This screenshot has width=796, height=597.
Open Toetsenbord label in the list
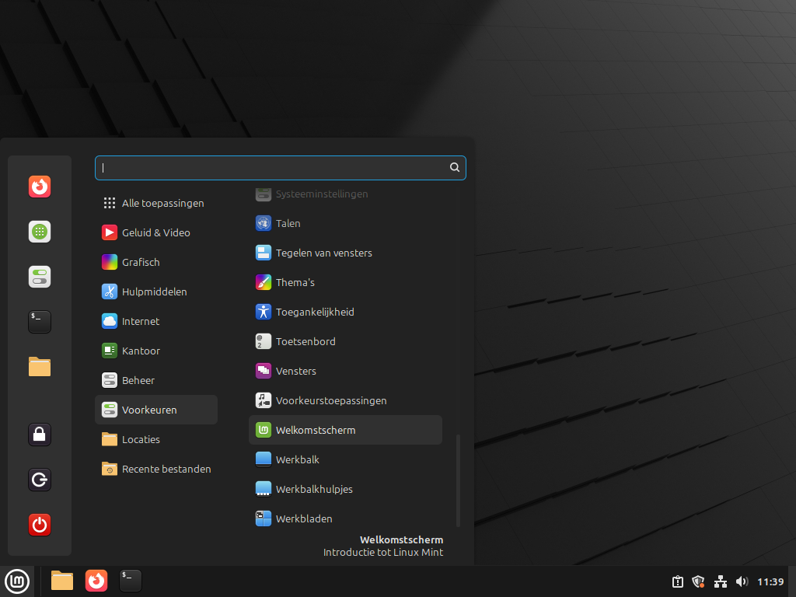305,342
